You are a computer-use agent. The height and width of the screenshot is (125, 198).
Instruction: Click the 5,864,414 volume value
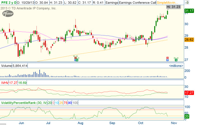tap(20, 66)
